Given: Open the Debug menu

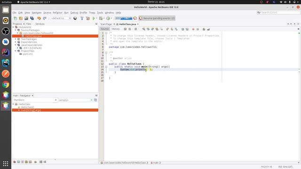Looking at the screenshot, I should (x=74, y=13).
